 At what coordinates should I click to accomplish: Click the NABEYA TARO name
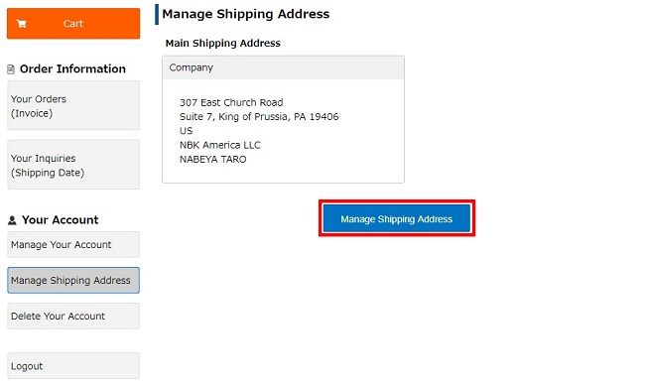point(212,159)
